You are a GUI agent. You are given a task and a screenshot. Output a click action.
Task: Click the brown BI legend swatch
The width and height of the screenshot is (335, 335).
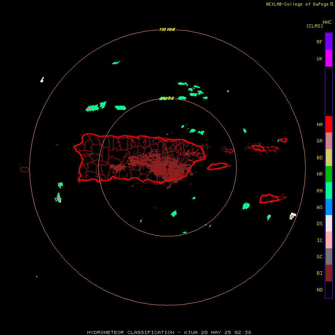[329, 273]
